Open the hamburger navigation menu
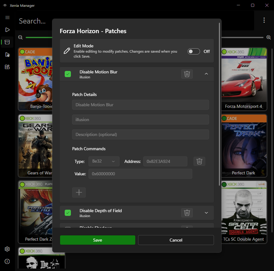274x271 pixels. click(x=7, y=17)
